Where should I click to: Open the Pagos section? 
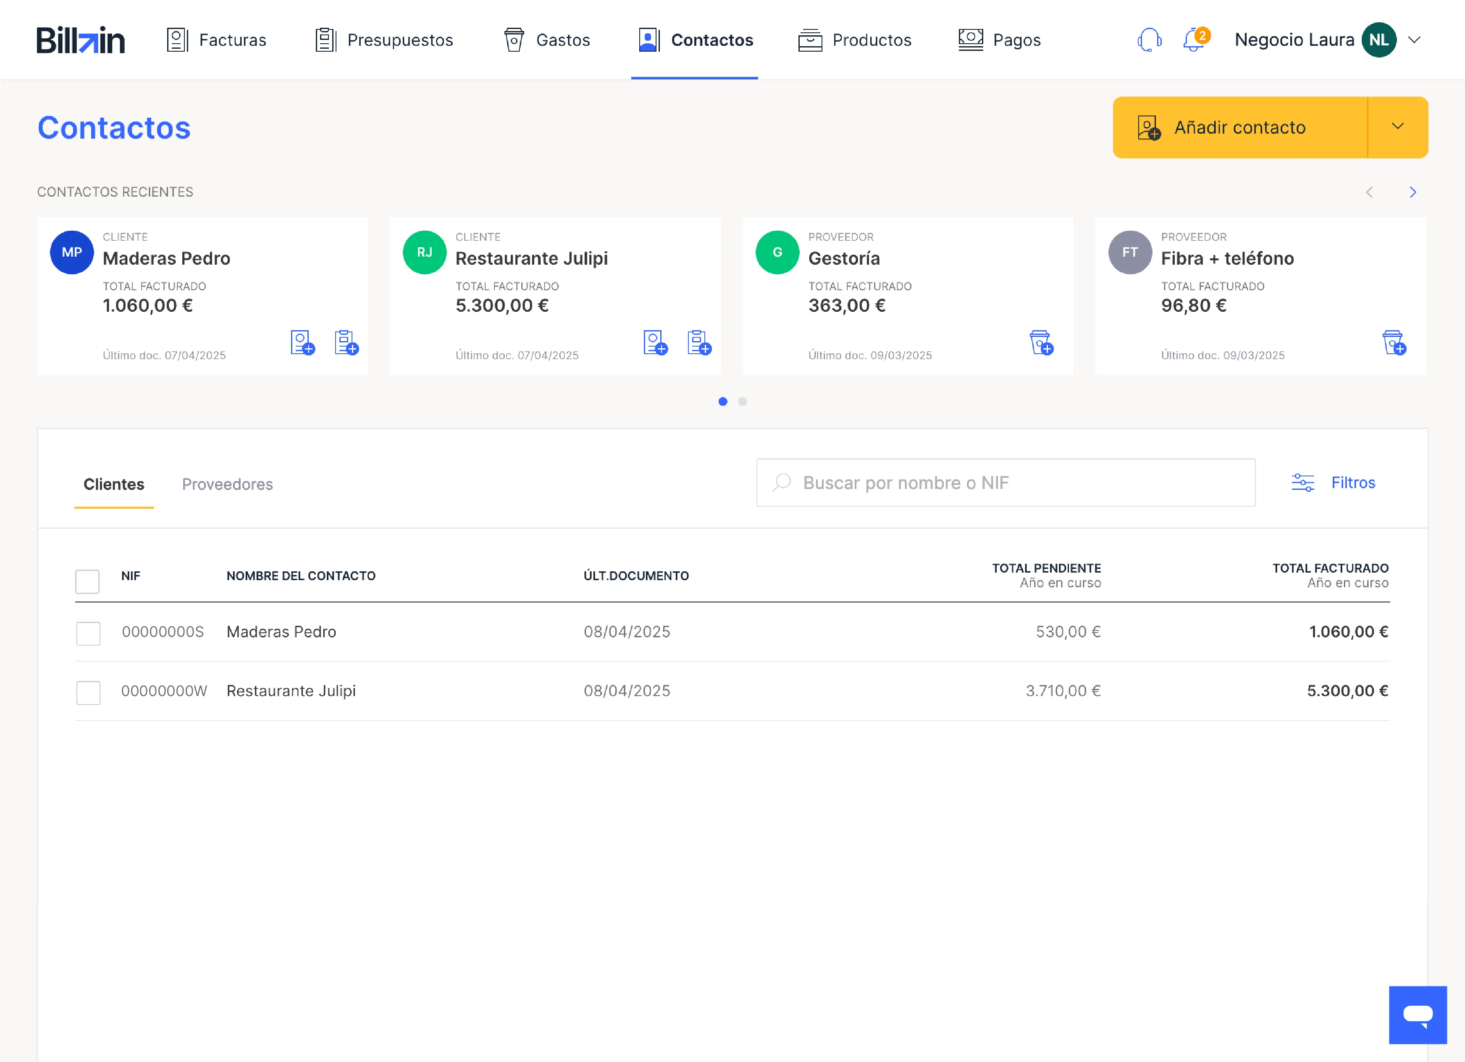point(999,40)
